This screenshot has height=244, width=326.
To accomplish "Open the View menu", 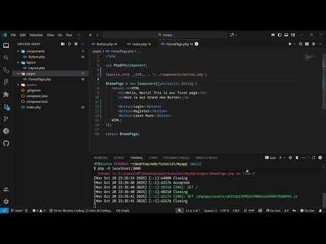I will 50,35.
